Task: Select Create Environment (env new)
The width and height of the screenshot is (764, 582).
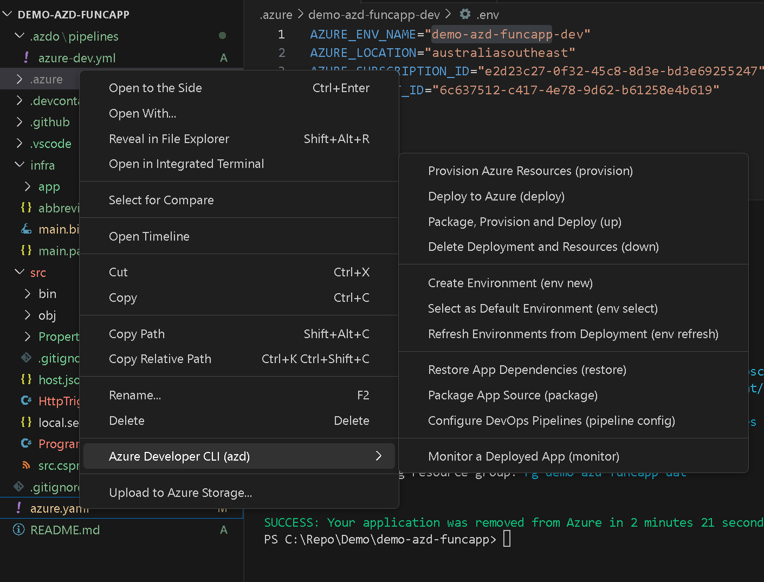Action: pos(573,283)
